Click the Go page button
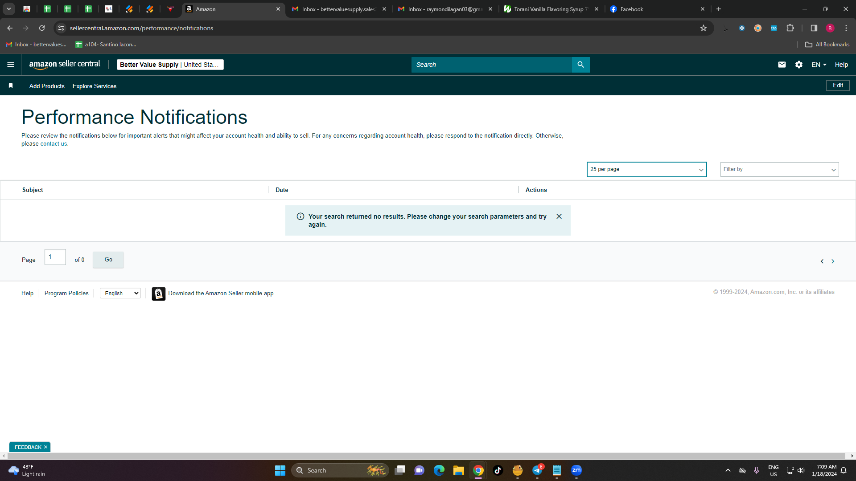 click(x=108, y=260)
